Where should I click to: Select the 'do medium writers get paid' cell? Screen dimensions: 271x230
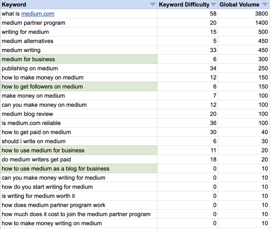point(36,159)
